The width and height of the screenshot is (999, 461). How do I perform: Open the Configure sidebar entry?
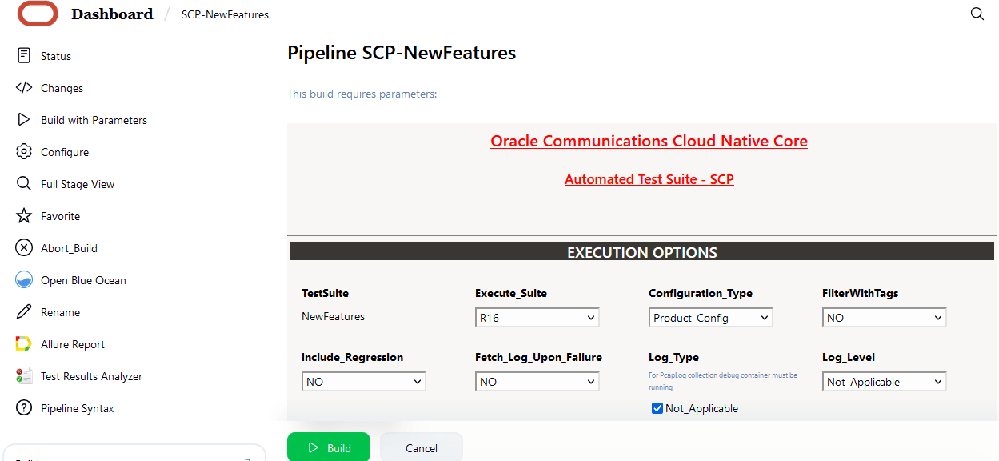tap(65, 152)
